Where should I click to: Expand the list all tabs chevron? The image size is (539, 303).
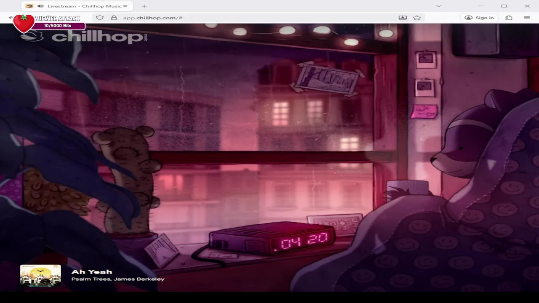438,6
